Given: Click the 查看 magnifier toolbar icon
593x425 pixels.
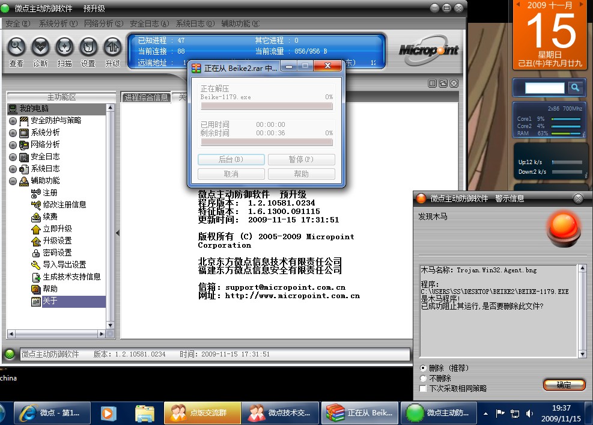Looking at the screenshot, I should coord(17,46).
